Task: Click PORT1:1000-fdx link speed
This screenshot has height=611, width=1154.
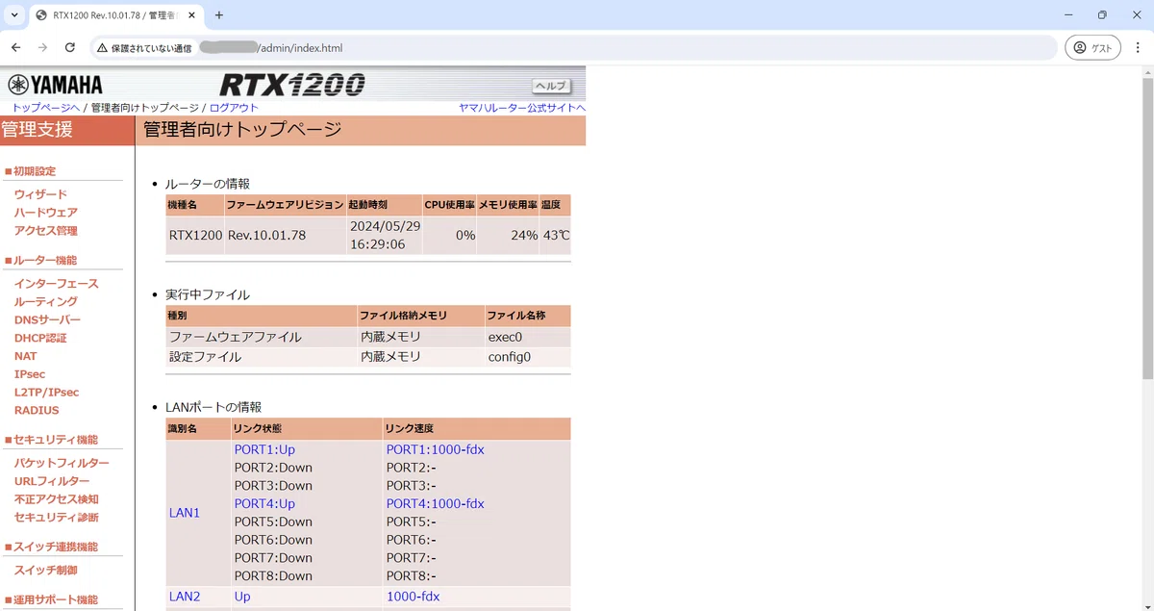Action: (x=435, y=449)
